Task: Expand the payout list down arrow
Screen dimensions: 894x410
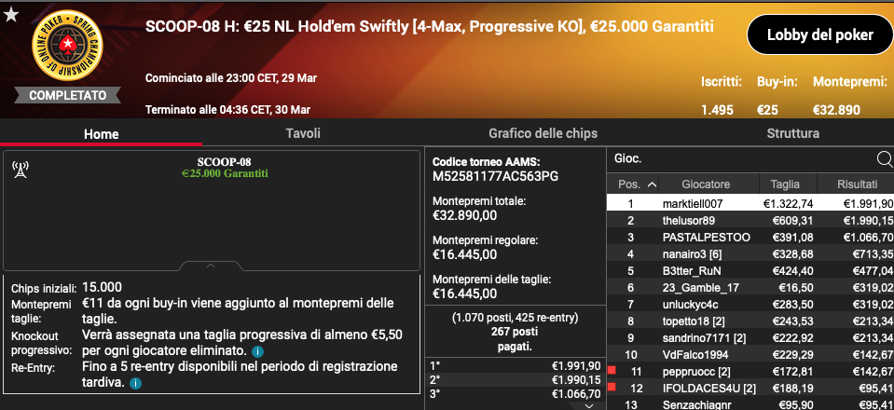Action: 589,405
